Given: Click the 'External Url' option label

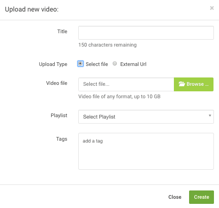Looking at the screenshot, I should pyautogui.click(x=133, y=64).
